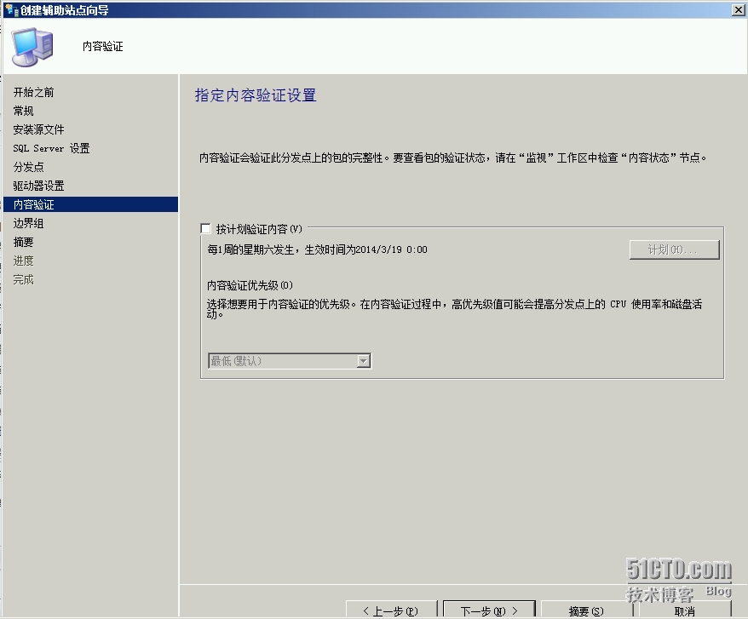Select 边界组 step in sidebar
The width and height of the screenshot is (748, 619).
[x=29, y=223]
